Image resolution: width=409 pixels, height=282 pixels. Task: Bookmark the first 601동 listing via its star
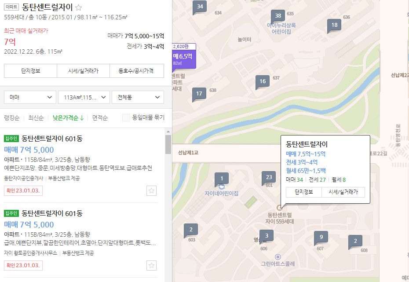pos(151,190)
